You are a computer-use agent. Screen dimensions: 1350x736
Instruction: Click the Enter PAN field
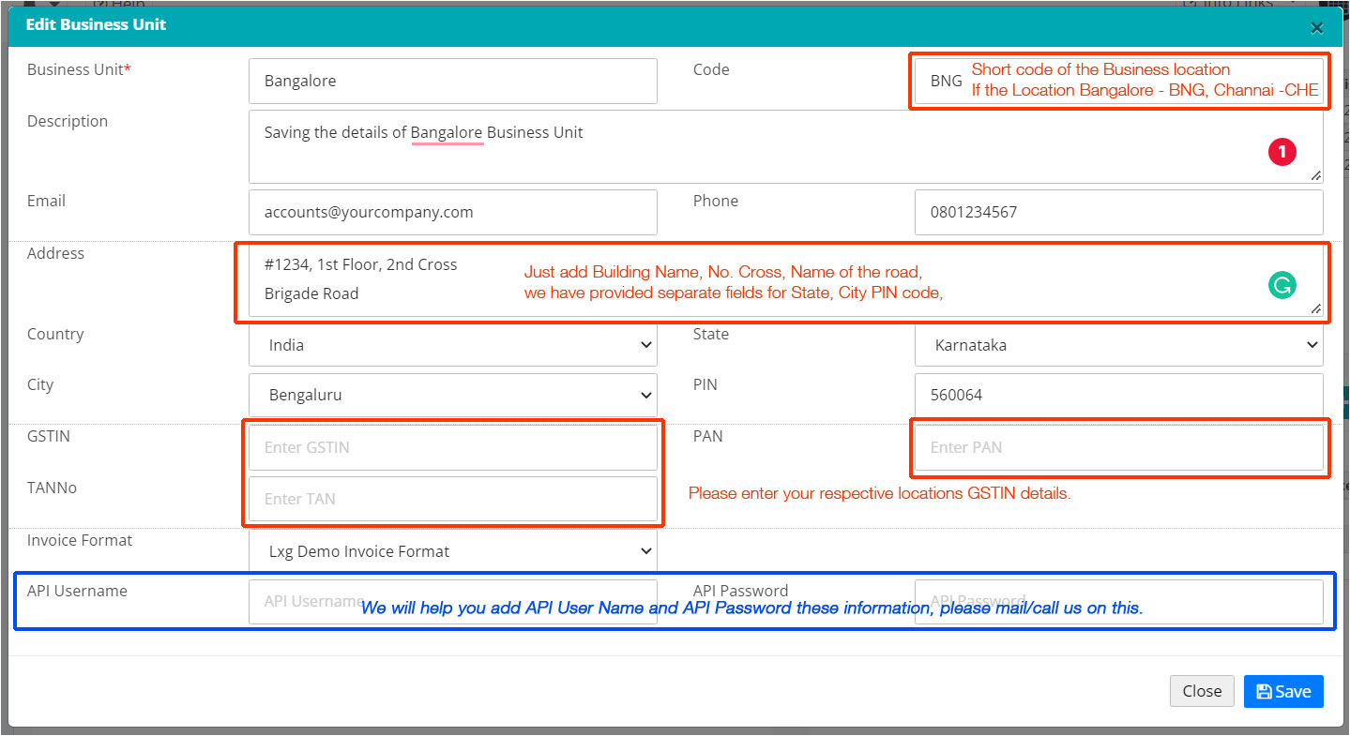point(1118,447)
